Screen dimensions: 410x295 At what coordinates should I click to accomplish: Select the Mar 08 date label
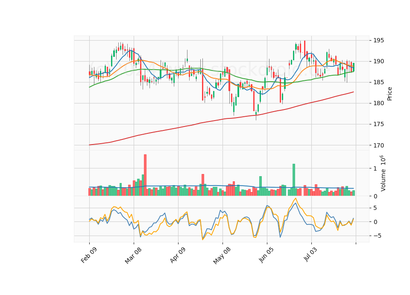pos(133,255)
